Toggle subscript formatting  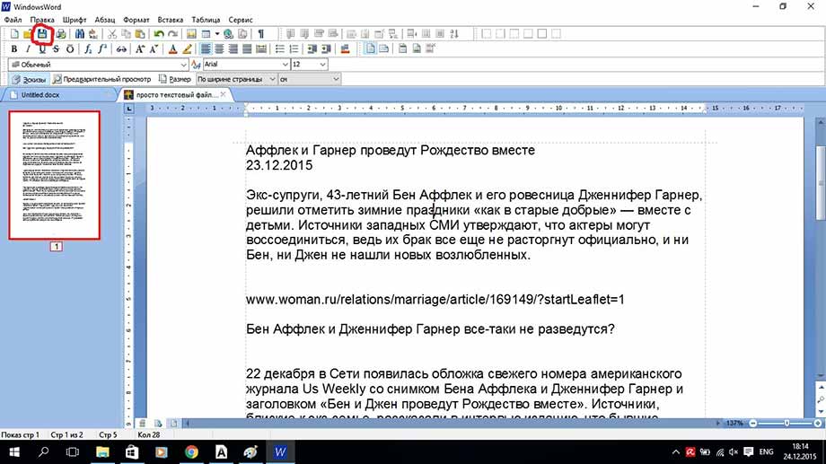(88, 49)
